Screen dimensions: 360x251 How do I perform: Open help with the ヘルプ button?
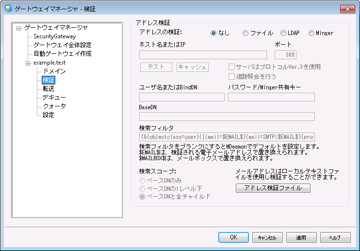[x=335, y=237]
